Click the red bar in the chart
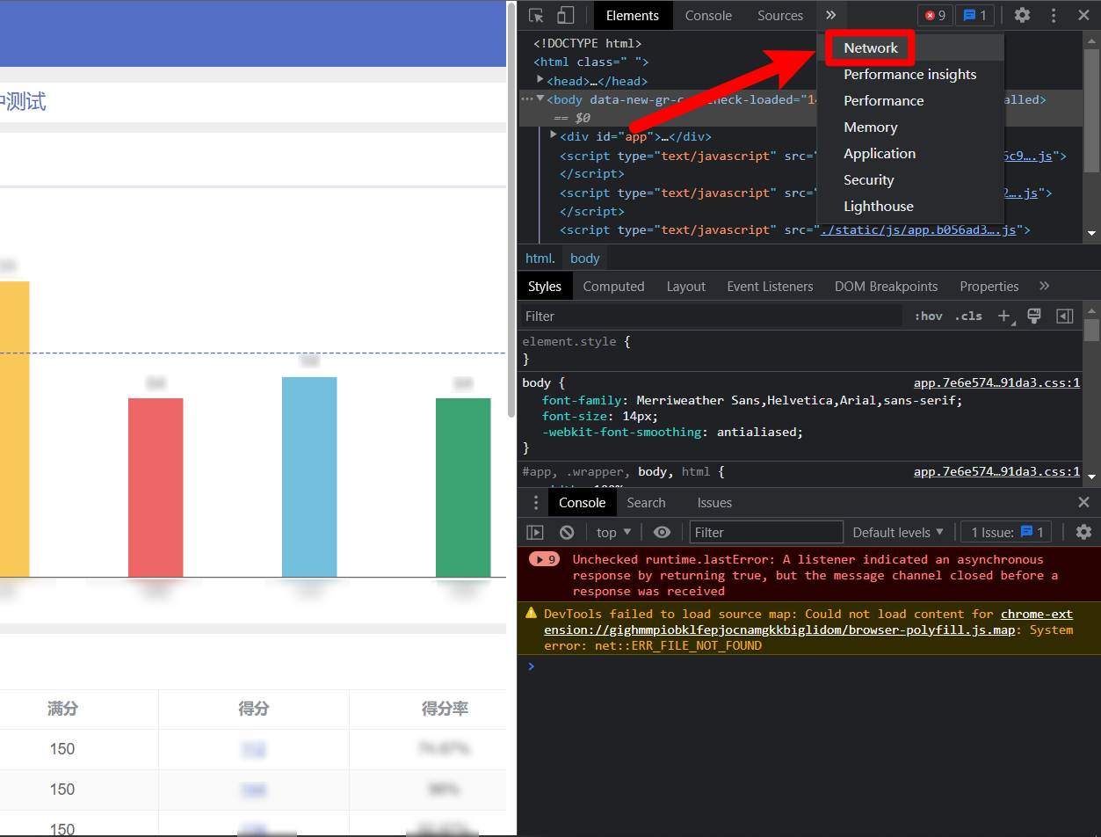Image resolution: width=1101 pixels, height=837 pixels. coord(156,488)
